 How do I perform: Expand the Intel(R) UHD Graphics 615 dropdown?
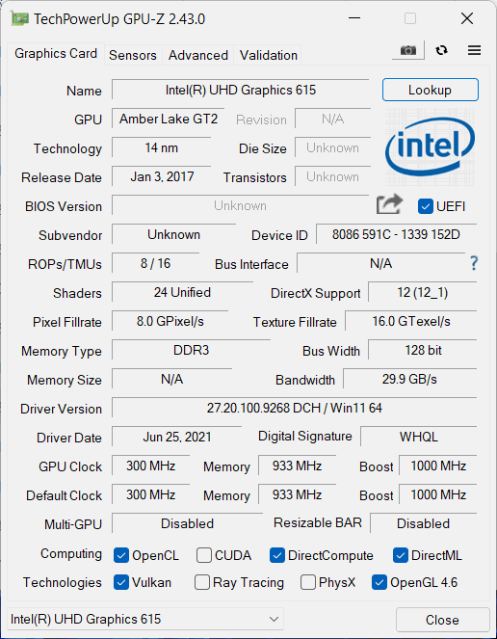145,619
